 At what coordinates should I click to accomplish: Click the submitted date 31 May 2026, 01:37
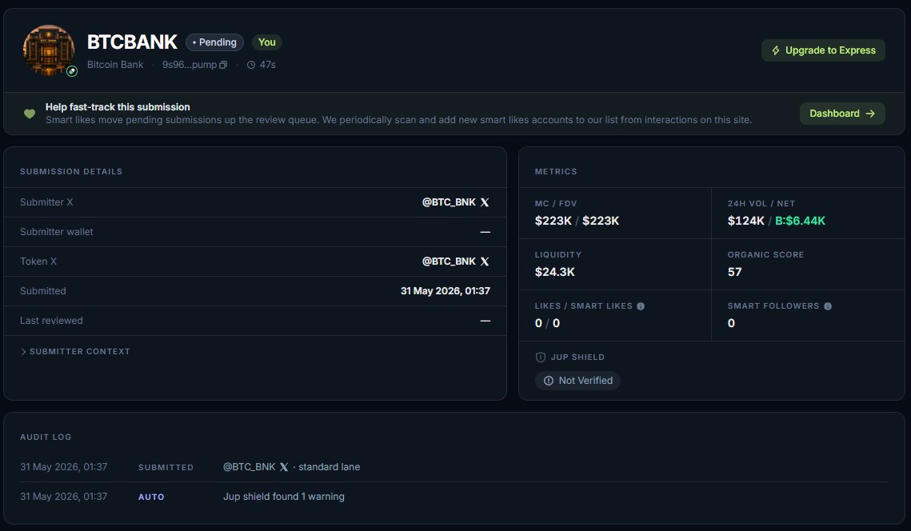445,291
